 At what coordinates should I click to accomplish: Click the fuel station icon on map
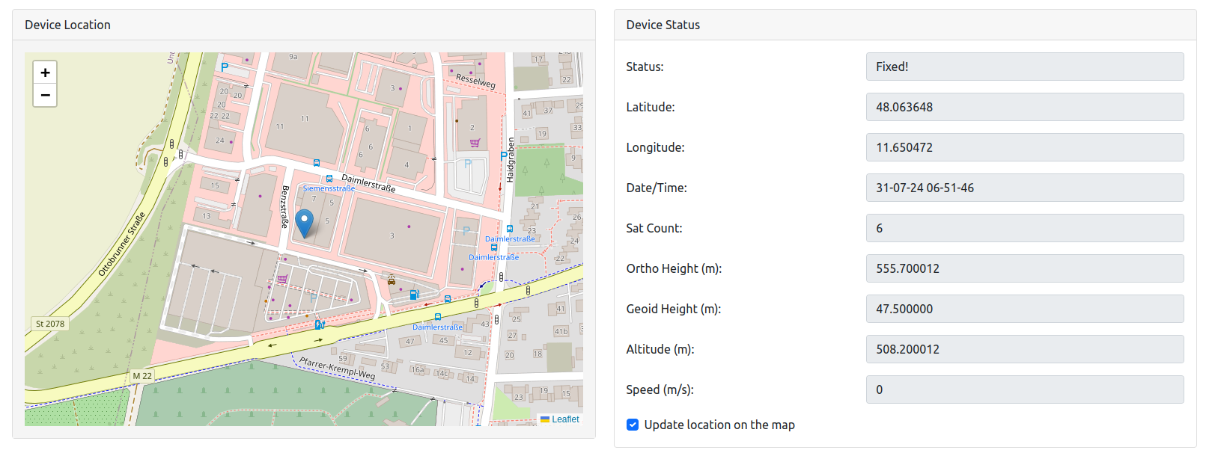coord(413,295)
